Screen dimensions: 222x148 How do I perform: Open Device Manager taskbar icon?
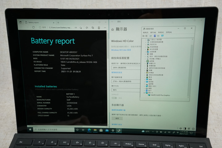pos(119,131)
